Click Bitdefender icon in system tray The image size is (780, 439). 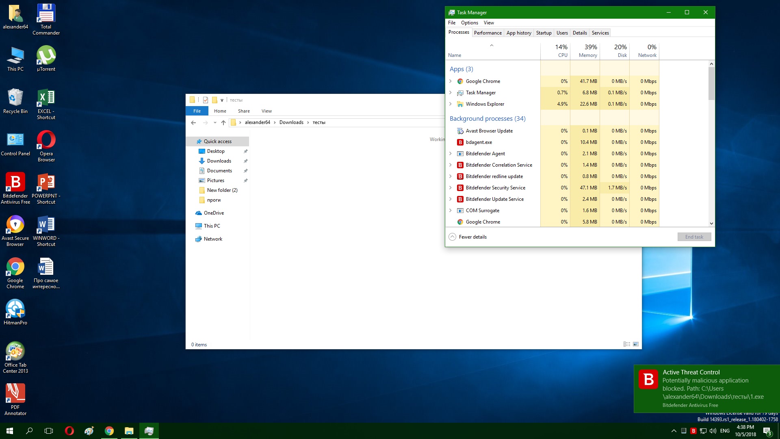693,431
